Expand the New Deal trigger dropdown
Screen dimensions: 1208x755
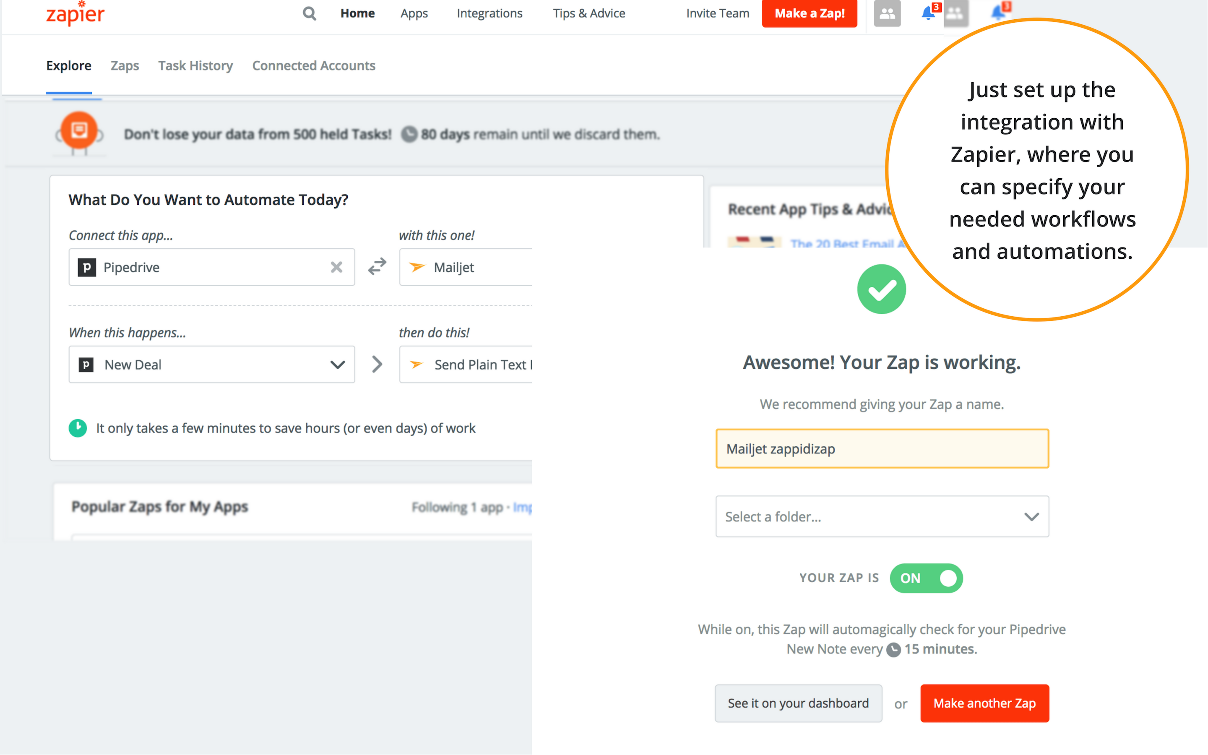coord(212,364)
